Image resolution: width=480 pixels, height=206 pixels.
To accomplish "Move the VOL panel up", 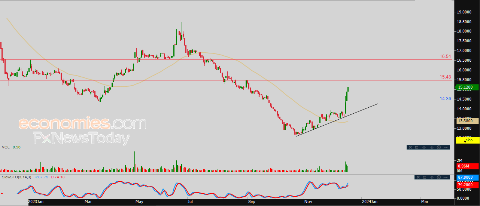I will pyautogui.click(x=424, y=147).
